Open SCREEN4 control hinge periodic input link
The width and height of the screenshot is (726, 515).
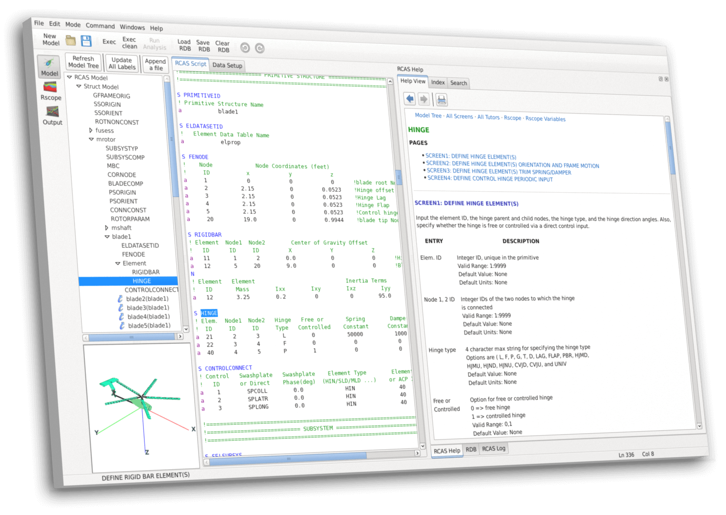[490, 178]
